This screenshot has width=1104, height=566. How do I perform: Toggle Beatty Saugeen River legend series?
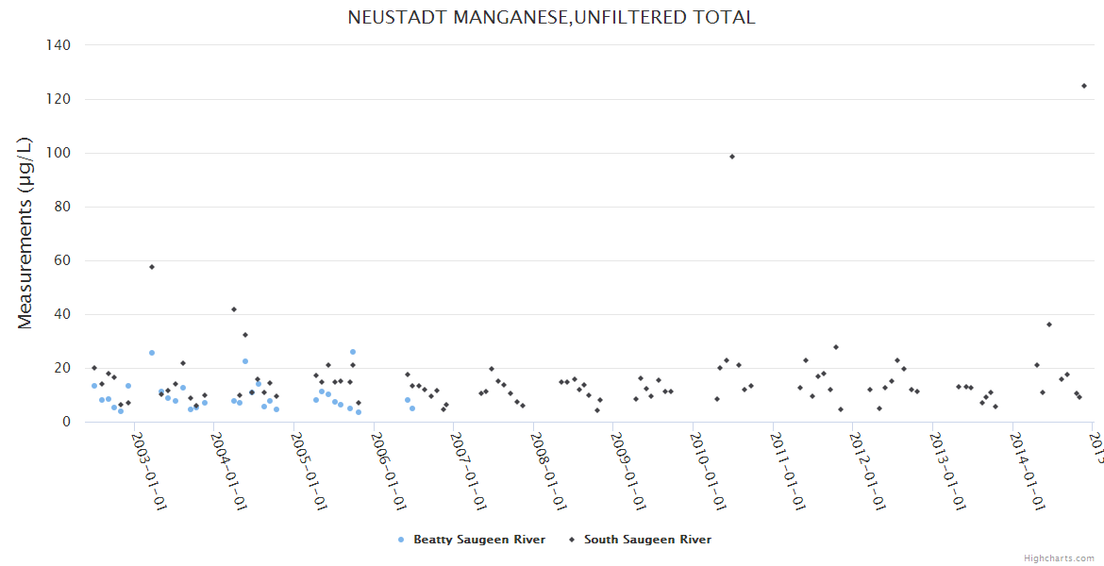tap(478, 540)
